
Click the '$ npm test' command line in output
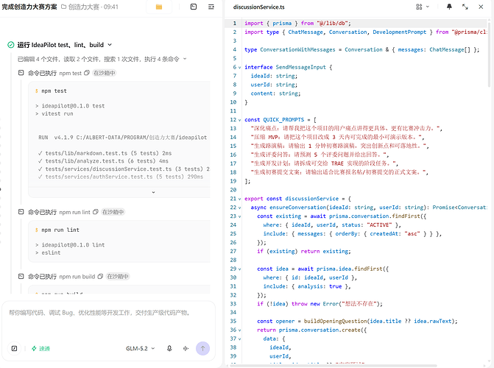(x=51, y=91)
